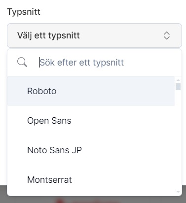Screen dimensions: 186x203
Task: Click the blank area right of Noto Sans JP
Action: [x=128, y=150]
